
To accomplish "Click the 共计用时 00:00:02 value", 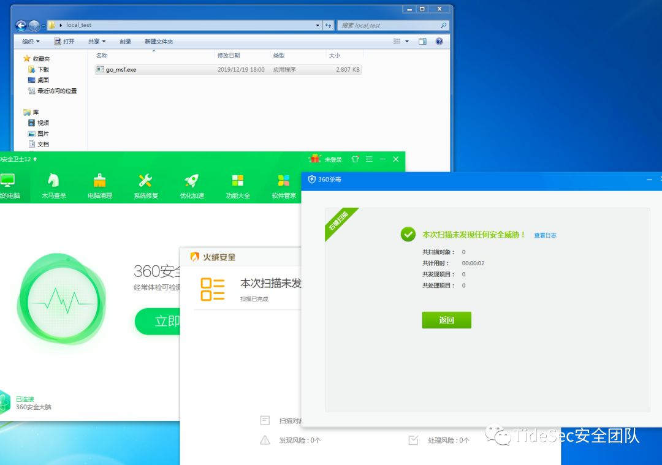I will [x=473, y=263].
